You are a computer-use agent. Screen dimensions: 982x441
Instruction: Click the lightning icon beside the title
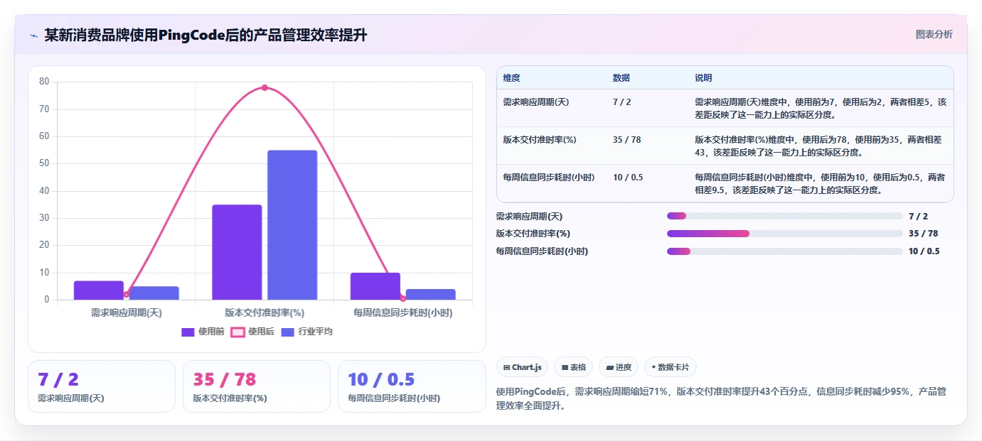tap(33, 36)
